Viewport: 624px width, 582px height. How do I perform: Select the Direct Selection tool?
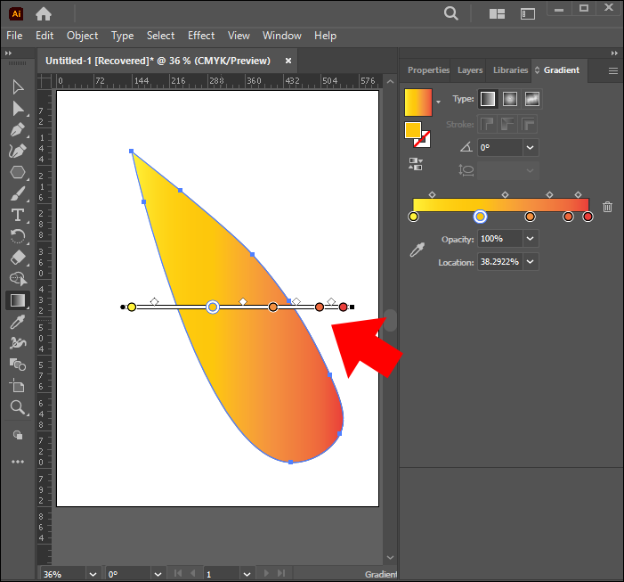click(x=18, y=108)
